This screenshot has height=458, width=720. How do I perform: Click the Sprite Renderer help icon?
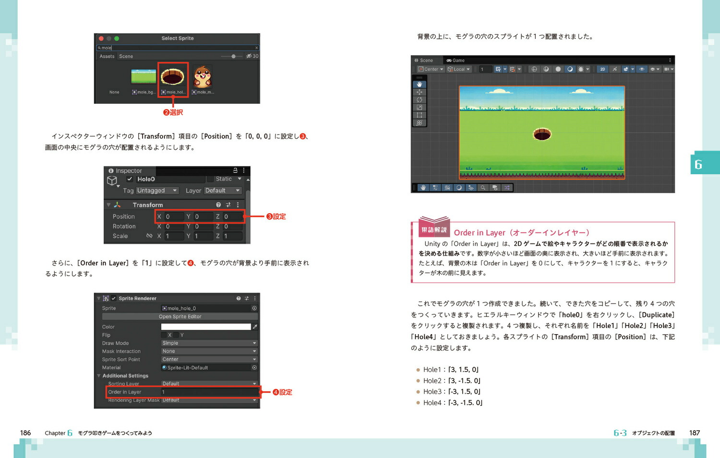click(x=239, y=298)
